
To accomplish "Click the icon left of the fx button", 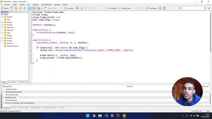I will coord(45,8).
